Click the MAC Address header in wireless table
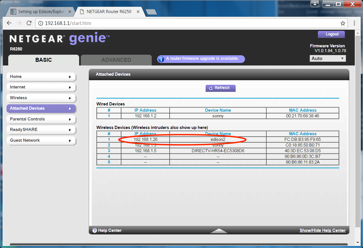 [x=303, y=134]
